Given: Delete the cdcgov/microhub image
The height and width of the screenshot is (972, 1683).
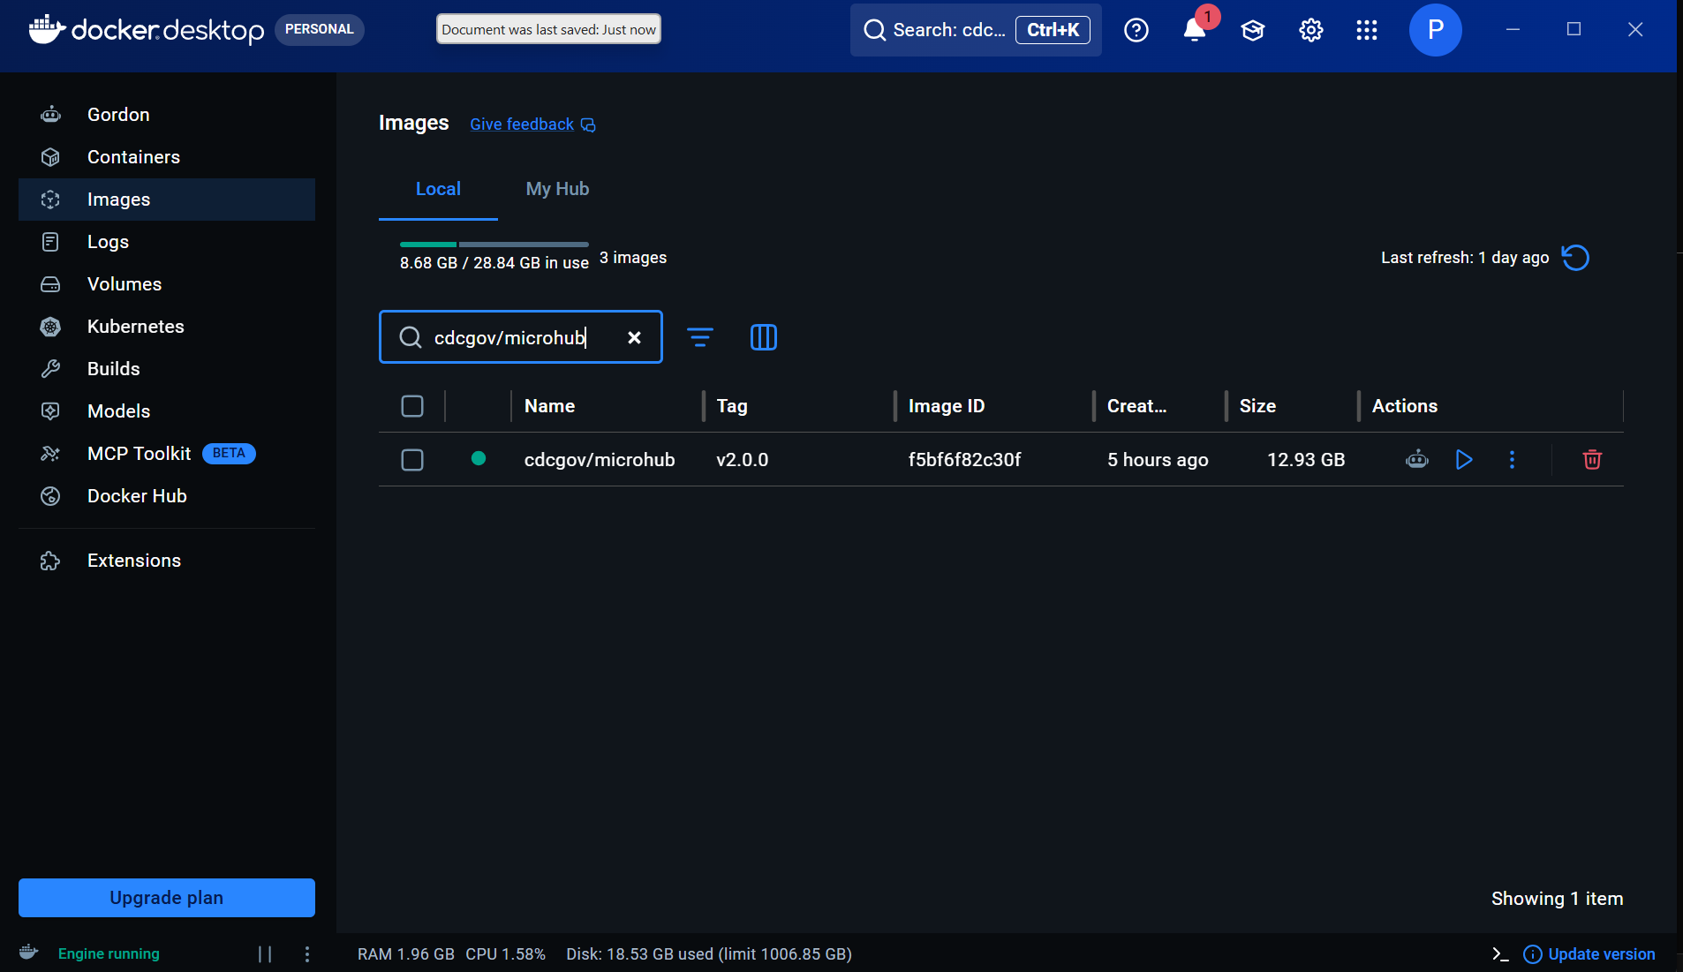Looking at the screenshot, I should click(x=1592, y=460).
